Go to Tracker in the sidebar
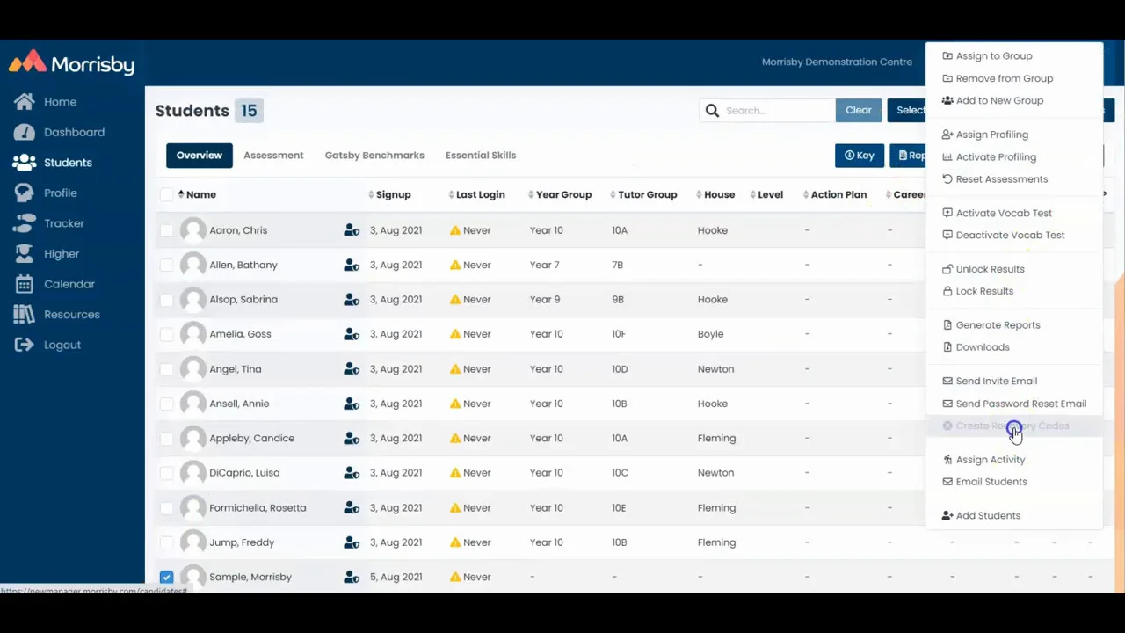This screenshot has width=1125, height=633. 64,223
